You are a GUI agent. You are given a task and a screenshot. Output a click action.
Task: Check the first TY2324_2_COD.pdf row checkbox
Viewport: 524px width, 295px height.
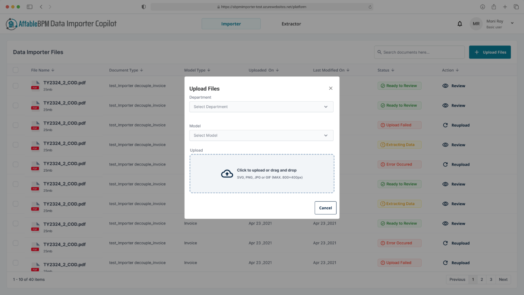pyautogui.click(x=16, y=86)
